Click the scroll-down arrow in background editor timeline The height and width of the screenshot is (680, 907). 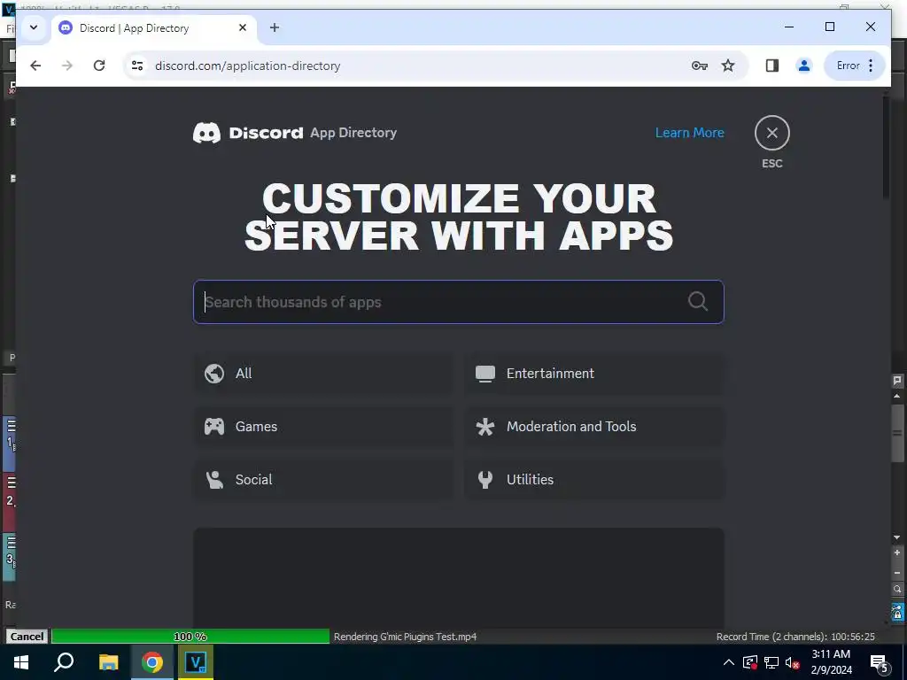897,537
